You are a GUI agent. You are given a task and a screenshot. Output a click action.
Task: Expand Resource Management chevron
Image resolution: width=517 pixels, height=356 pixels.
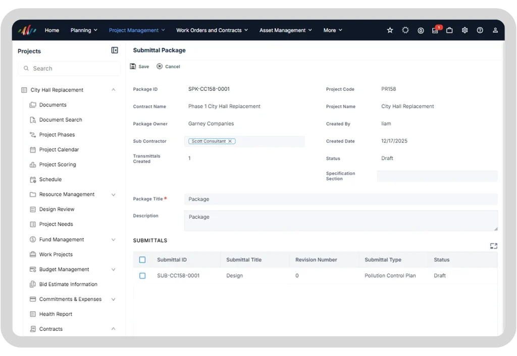click(114, 194)
